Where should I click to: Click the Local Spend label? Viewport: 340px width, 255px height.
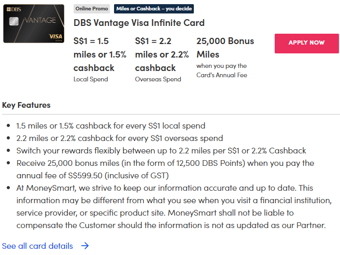90,79
